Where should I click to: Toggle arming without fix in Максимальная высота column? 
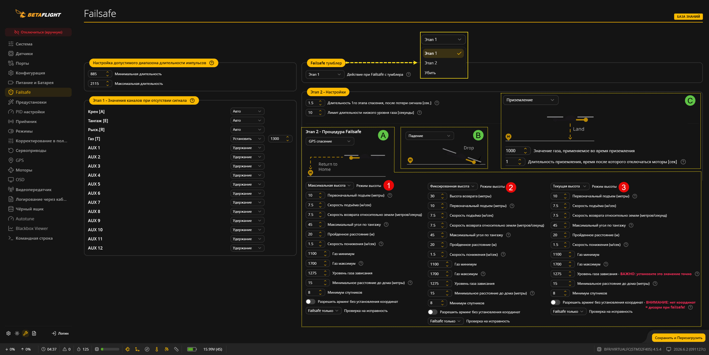pos(310,302)
